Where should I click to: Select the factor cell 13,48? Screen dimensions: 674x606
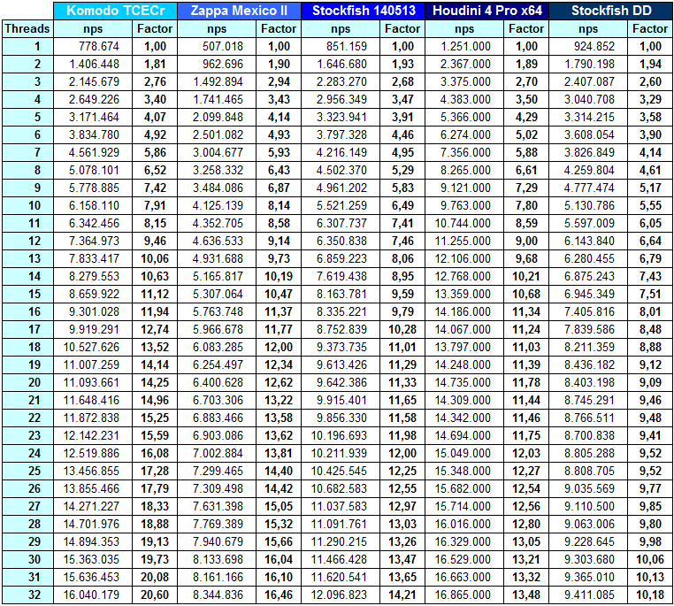pyautogui.click(x=526, y=594)
